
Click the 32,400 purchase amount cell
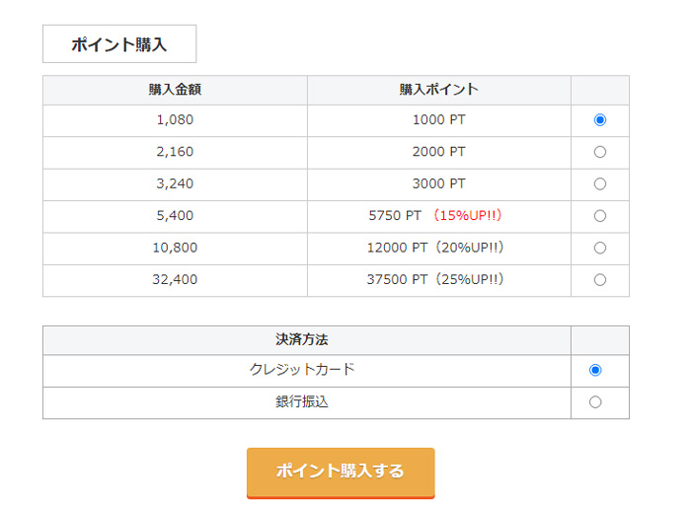175,280
